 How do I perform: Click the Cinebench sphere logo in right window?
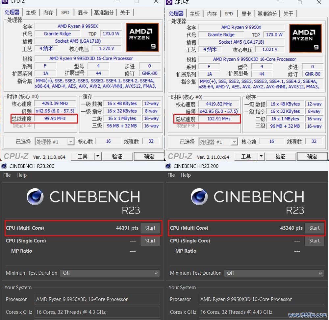point(199,196)
